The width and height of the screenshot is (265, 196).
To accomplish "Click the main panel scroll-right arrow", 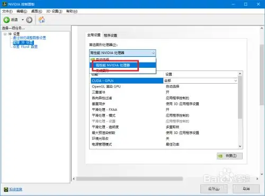I will tap(257, 179).
